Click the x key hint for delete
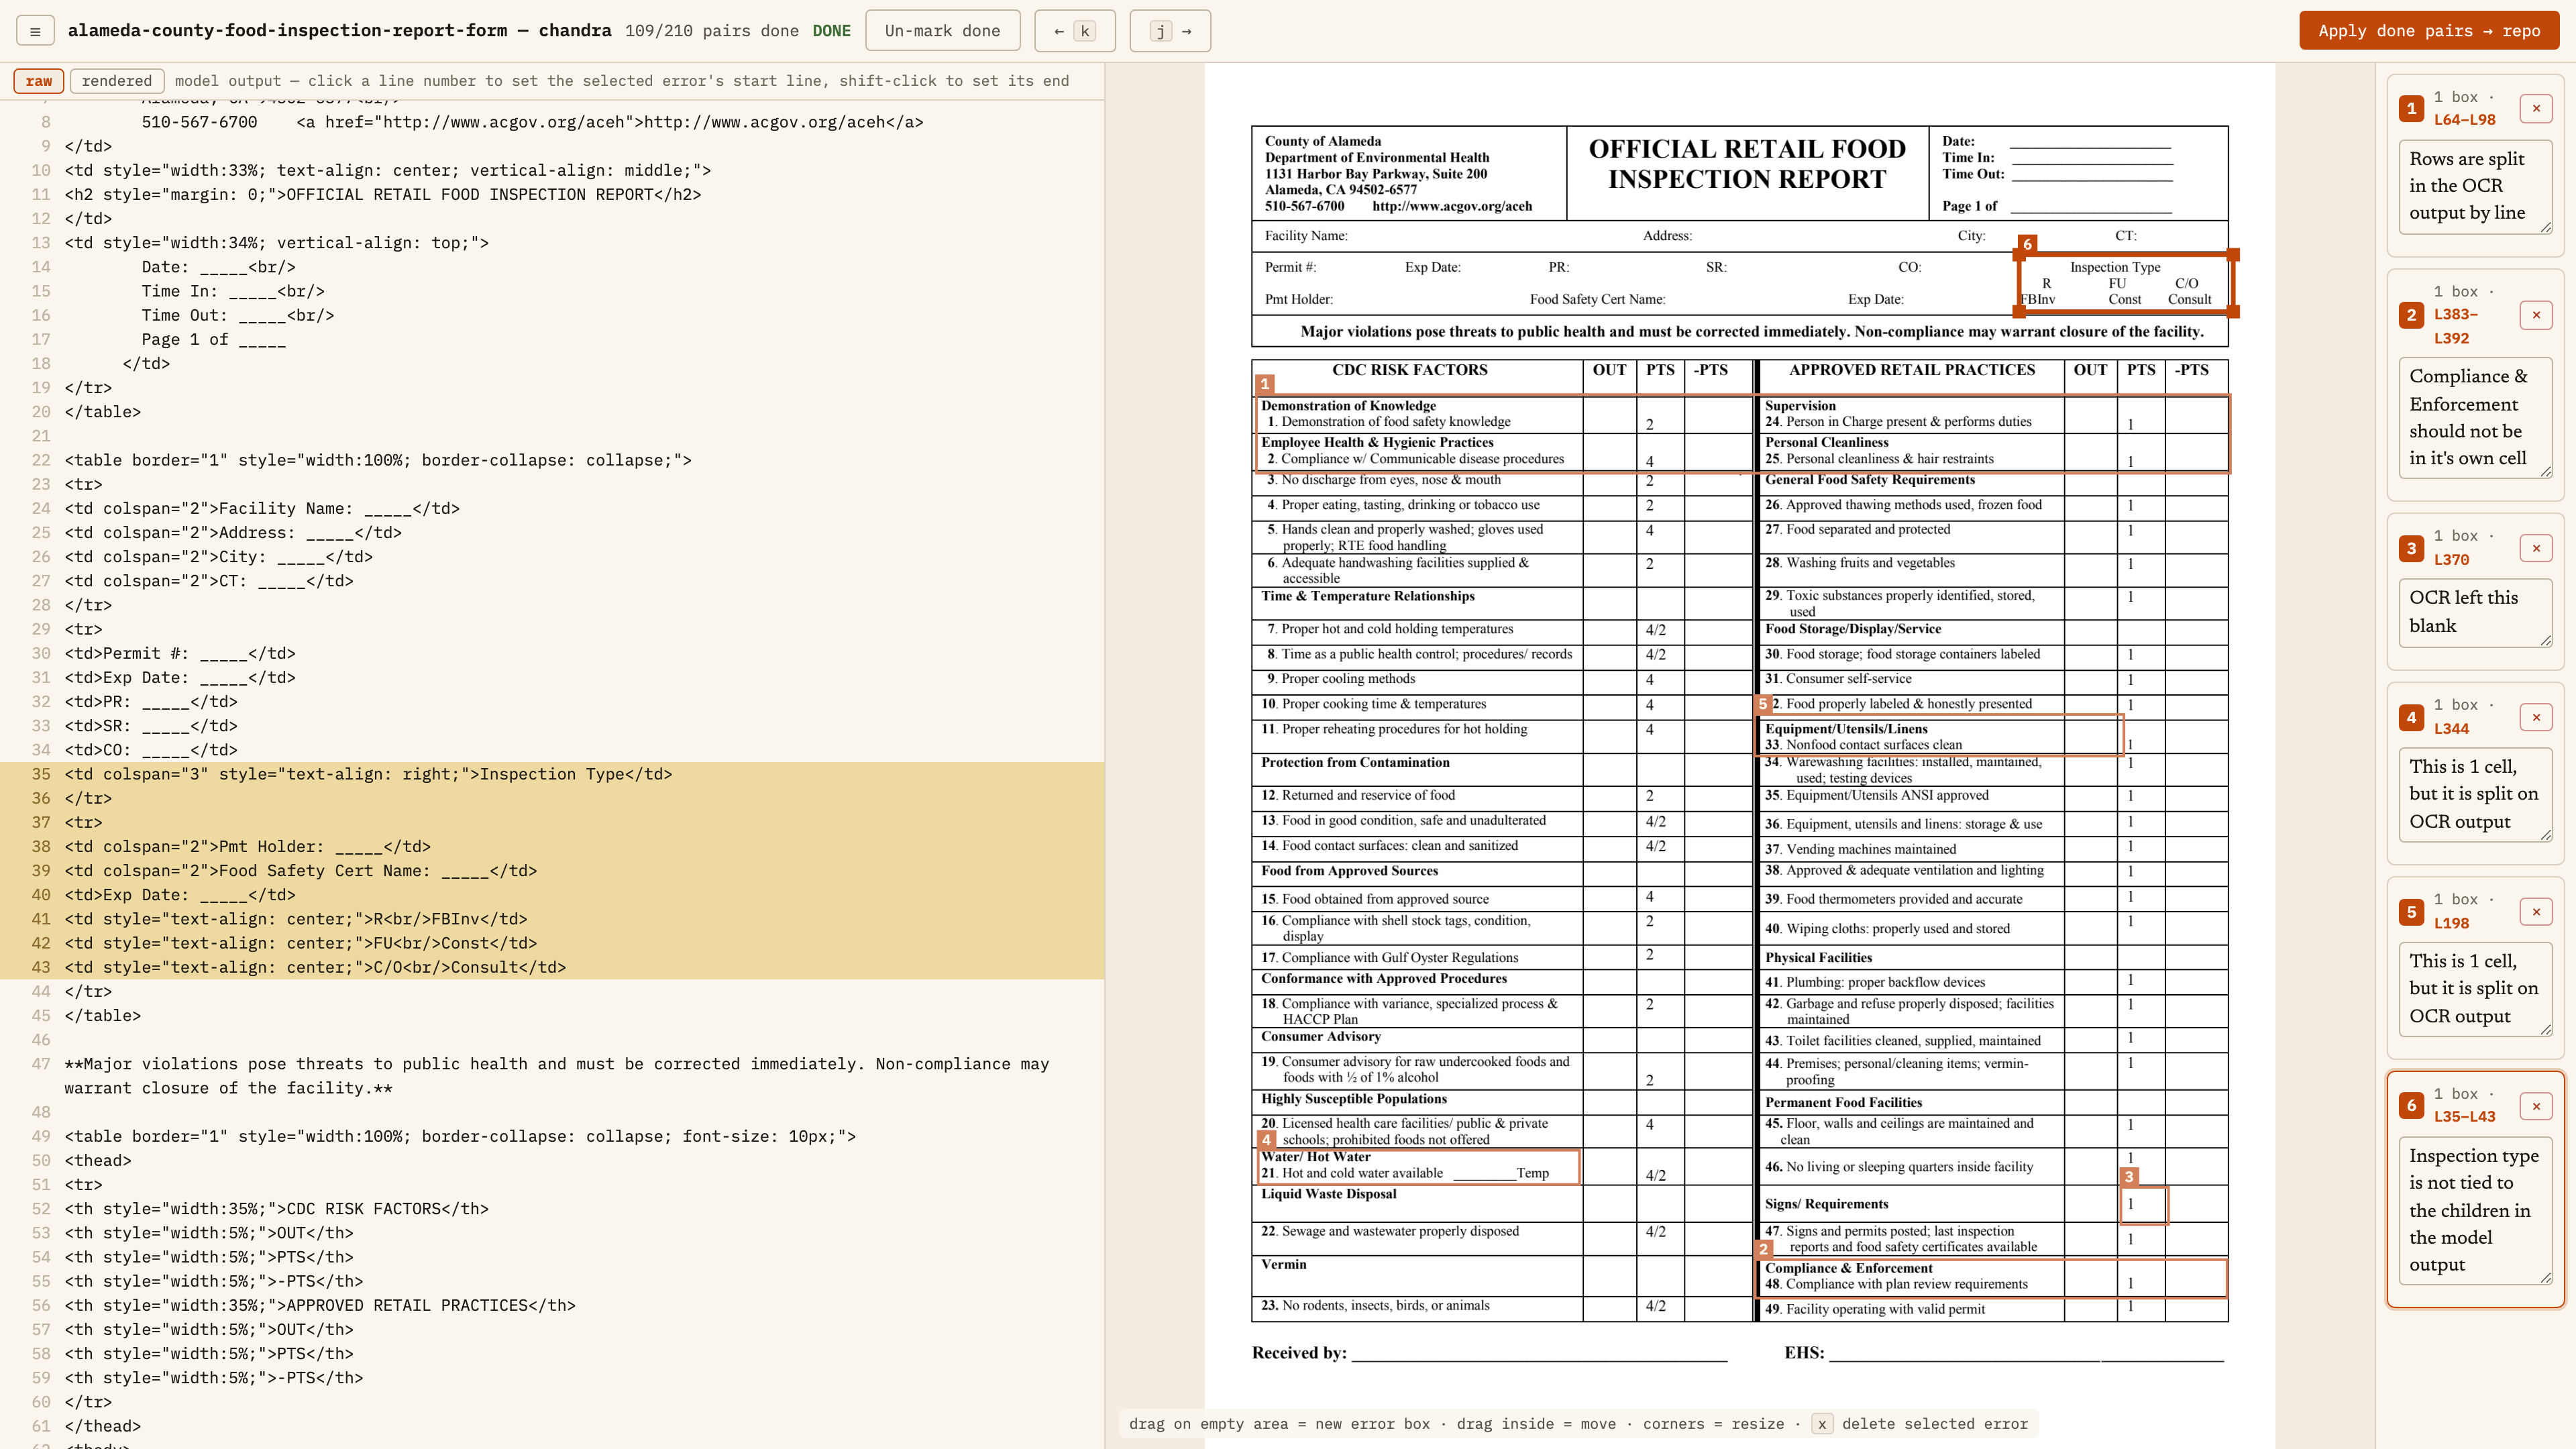Viewport: 2576px width, 1449px height. [x=1821, y=1424]
